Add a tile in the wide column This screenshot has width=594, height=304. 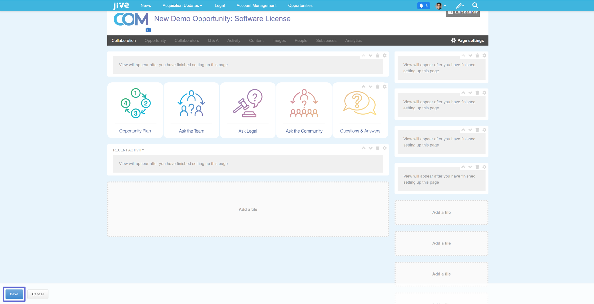tap(248, 209)
